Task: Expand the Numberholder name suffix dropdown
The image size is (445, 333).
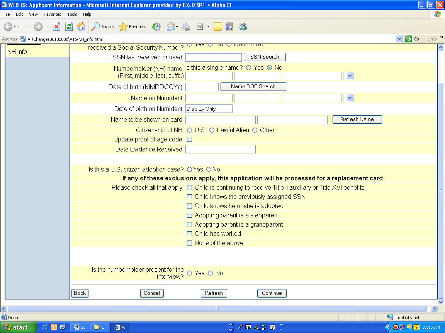Action: tap(349, 76)
